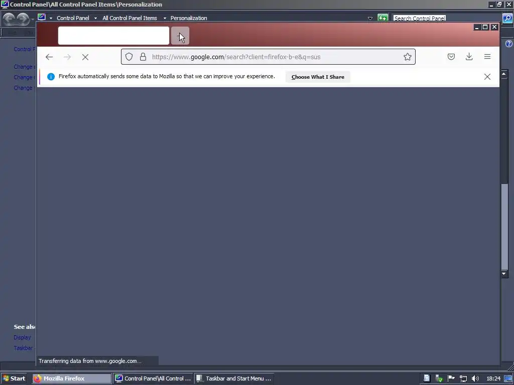Switch to Control Panel taskbar button

coord(153,378)
